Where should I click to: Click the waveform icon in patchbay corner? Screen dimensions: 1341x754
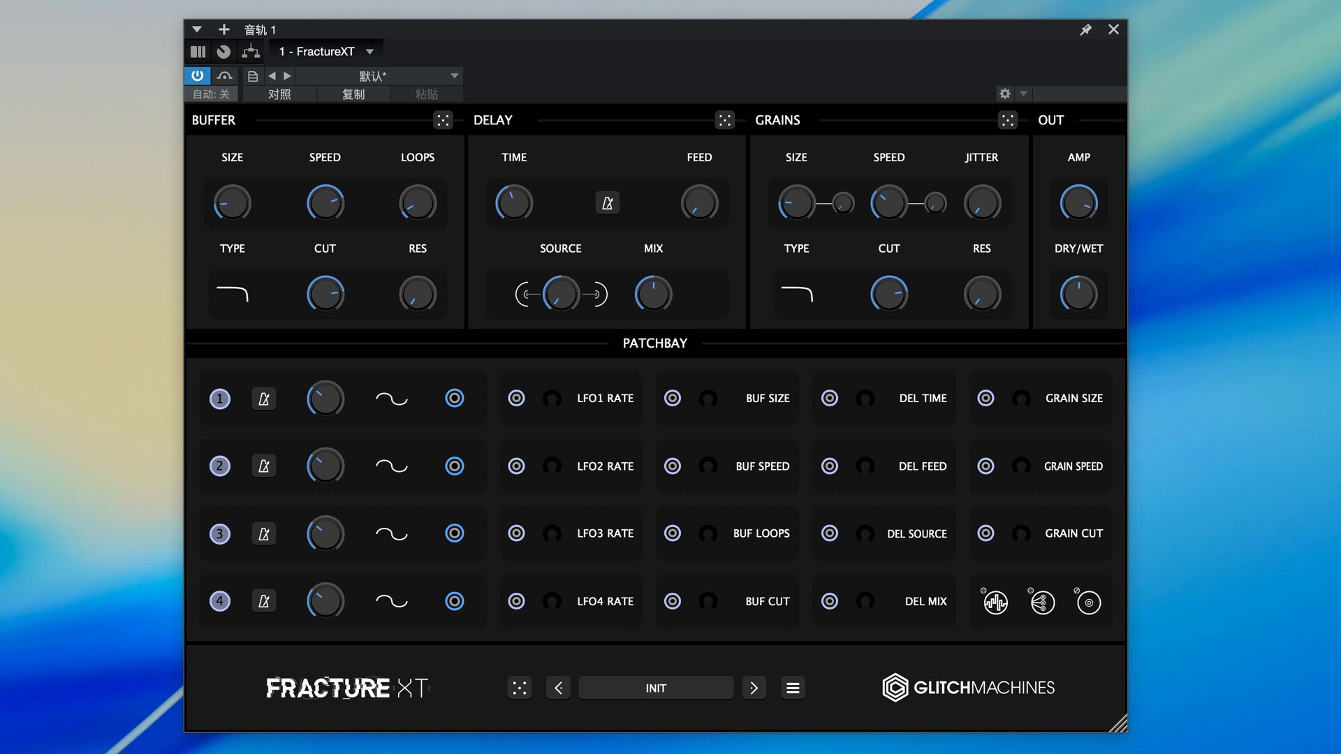(x=995, y=601)
